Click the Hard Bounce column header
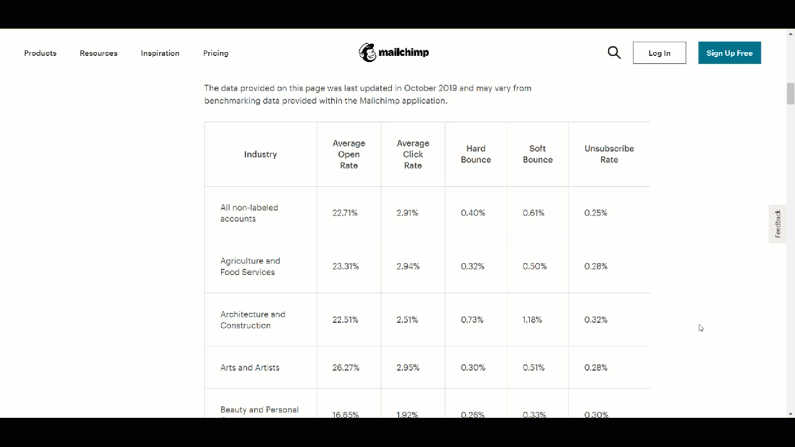The height and width of the screenshot is (447, 795). click(x=476, y=154)
